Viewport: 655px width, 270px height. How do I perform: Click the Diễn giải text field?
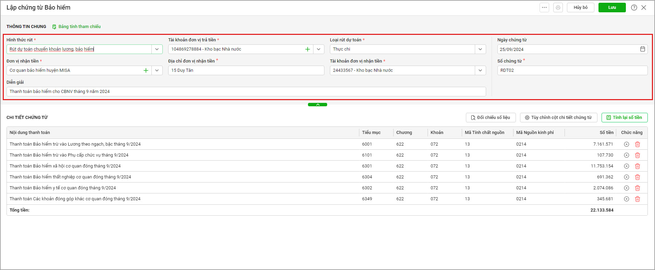click(x=246, y=92)
